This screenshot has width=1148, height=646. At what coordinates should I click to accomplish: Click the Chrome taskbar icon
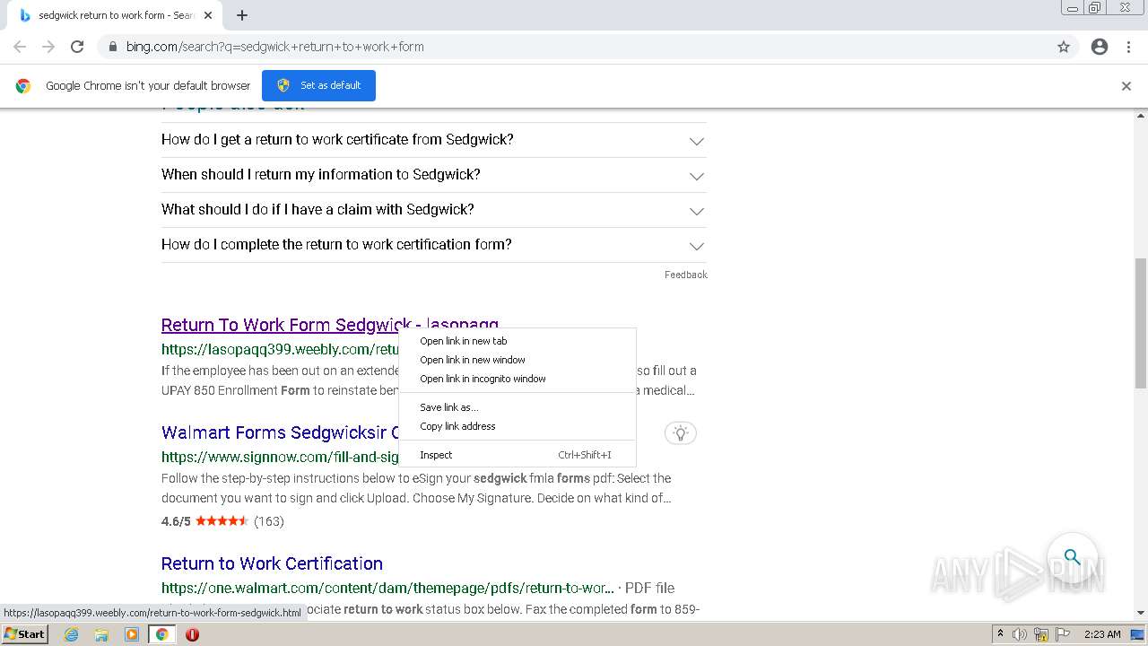[161, 634]
